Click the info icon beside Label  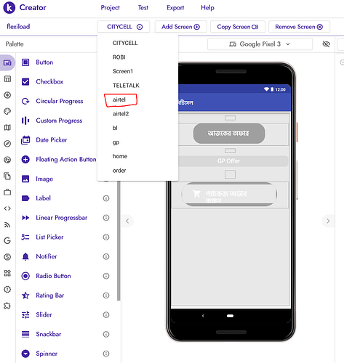(106, 198)
